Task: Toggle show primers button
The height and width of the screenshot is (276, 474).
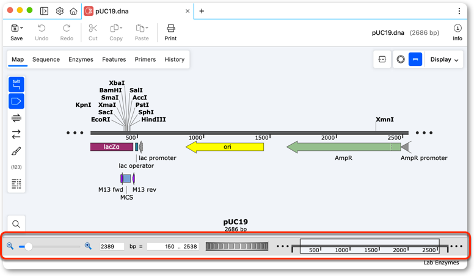Action: pos(16,118)
